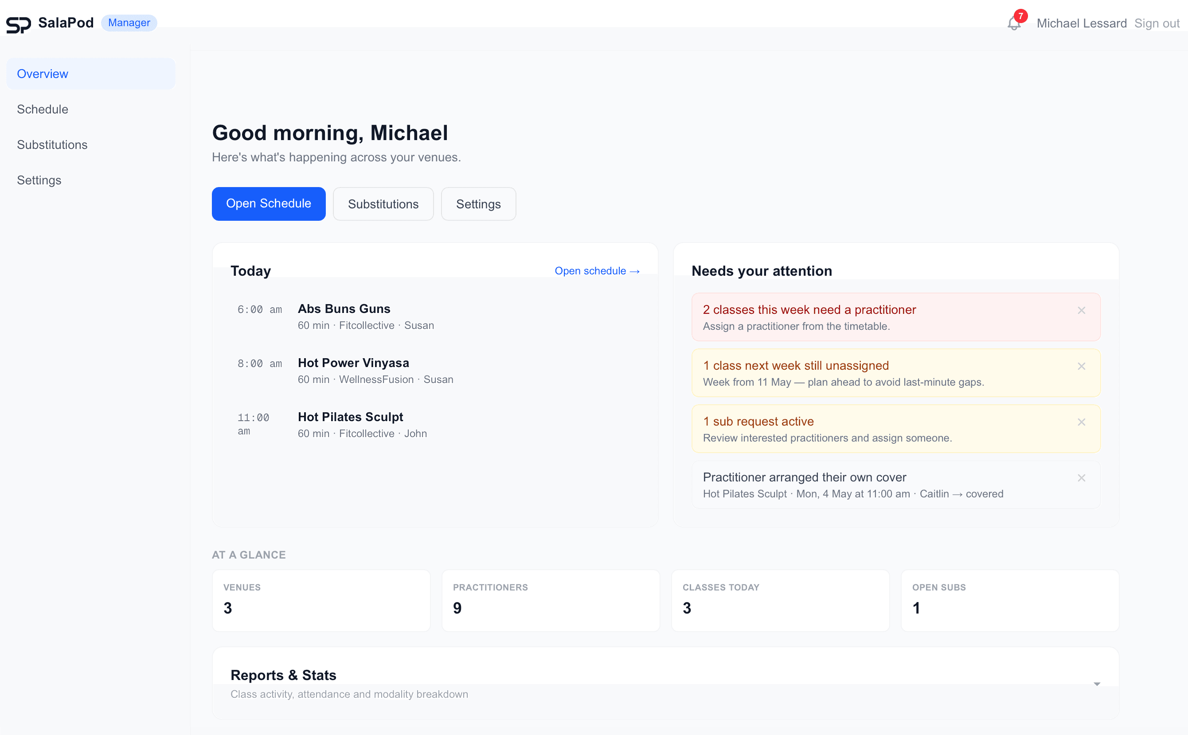Click the red notification count badge
Image resolution: width=1188 pixels, height=735 pixels.
click(1020, 16)
